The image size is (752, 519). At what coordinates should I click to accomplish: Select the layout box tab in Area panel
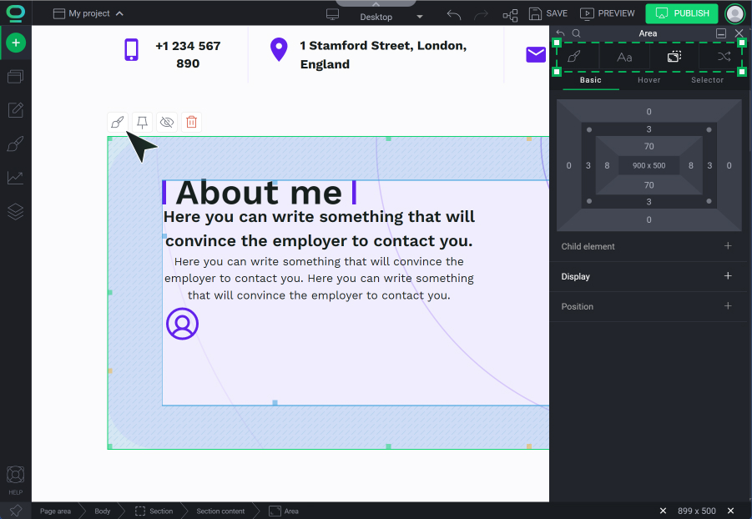click(x=674, y=57)
